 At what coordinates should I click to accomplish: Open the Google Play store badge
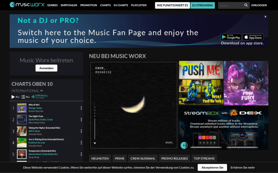pyautogui.click(x=231, y=37)
